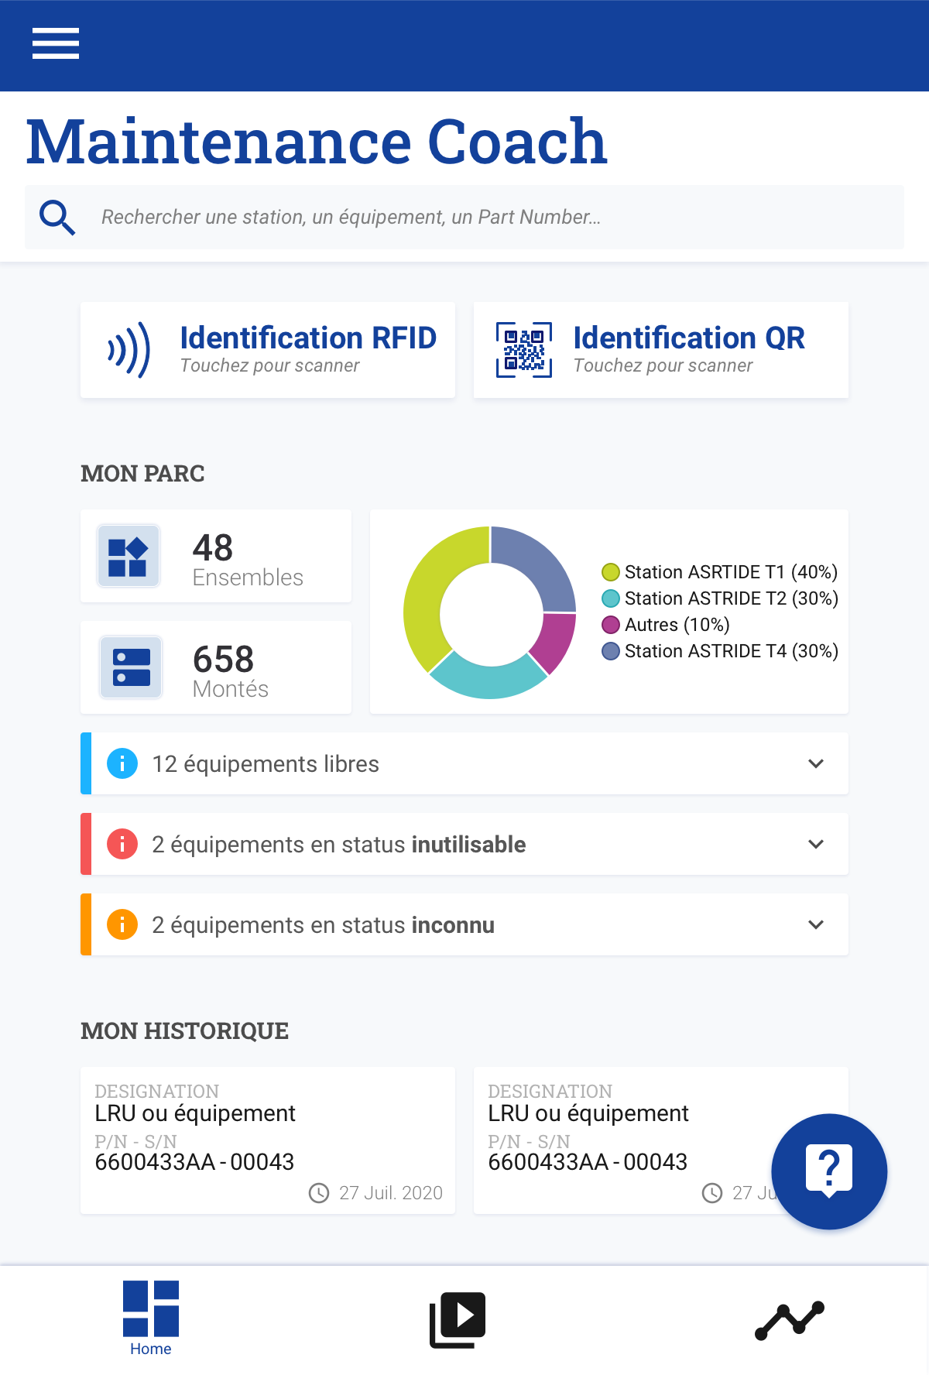Tap the QR code scanner icon
Viewport: 929px width, 1375px height.
coord(524,350)
